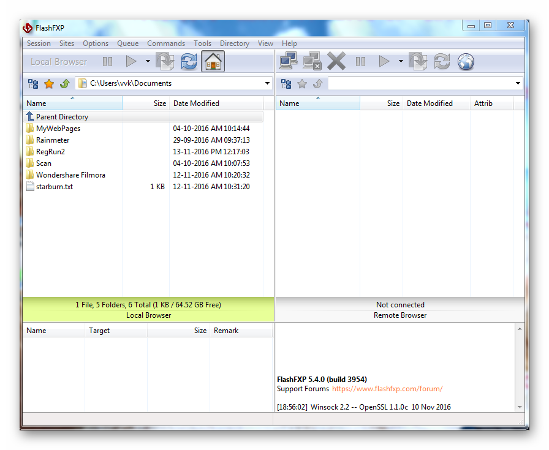Click the globe icon in remote toolbar
Screen dimensions: 549x450
(x=466, y=62)
